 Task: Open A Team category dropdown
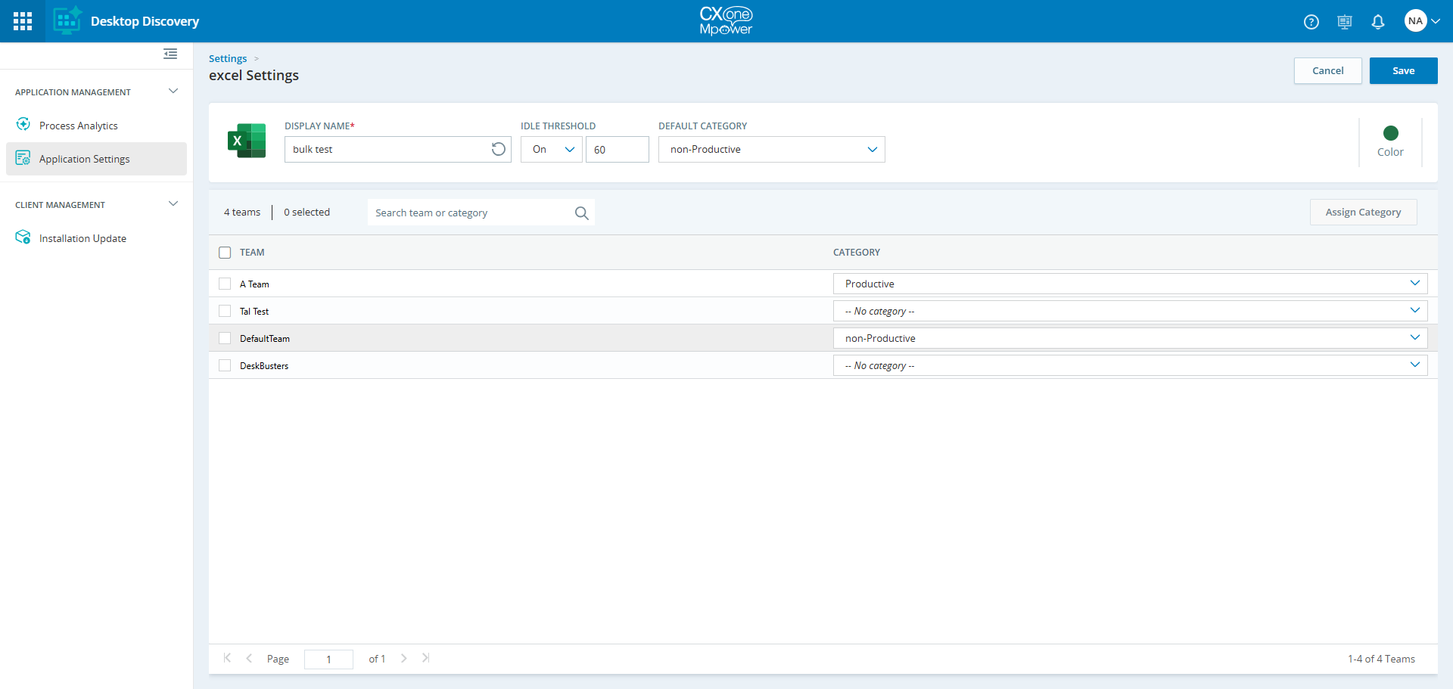(1130, 284)
